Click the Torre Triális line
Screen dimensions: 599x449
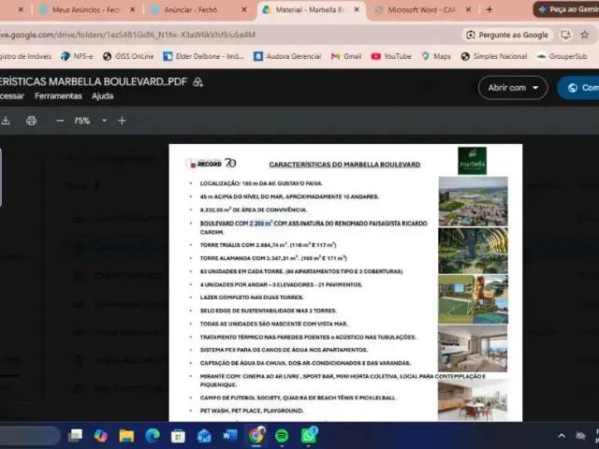coord(269,245)
